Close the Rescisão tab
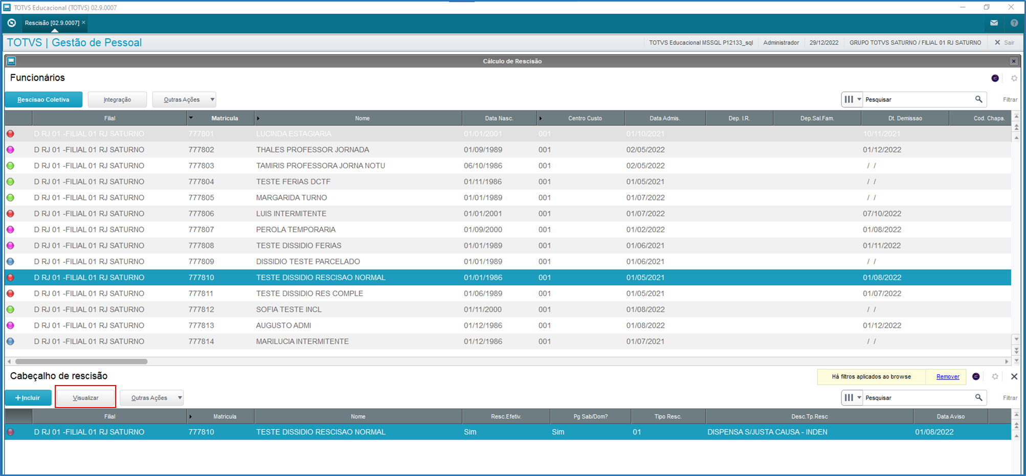 coord(83,22)
